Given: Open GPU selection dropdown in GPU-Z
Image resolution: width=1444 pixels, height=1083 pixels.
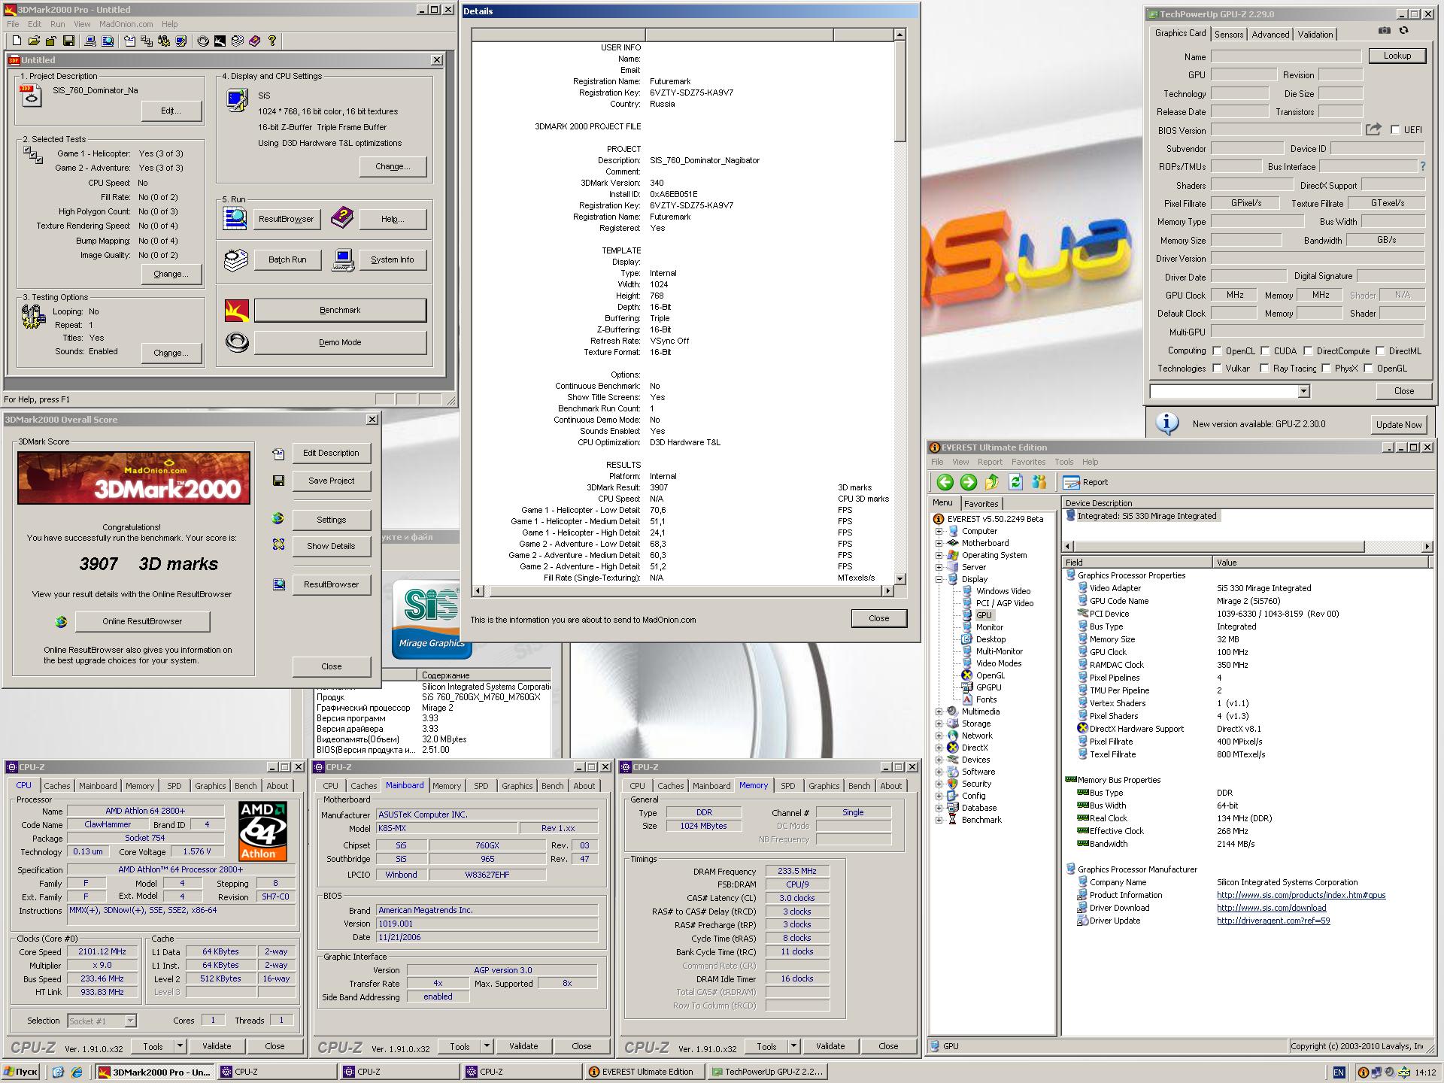Looking at the screenshot, I should 1303,391.
